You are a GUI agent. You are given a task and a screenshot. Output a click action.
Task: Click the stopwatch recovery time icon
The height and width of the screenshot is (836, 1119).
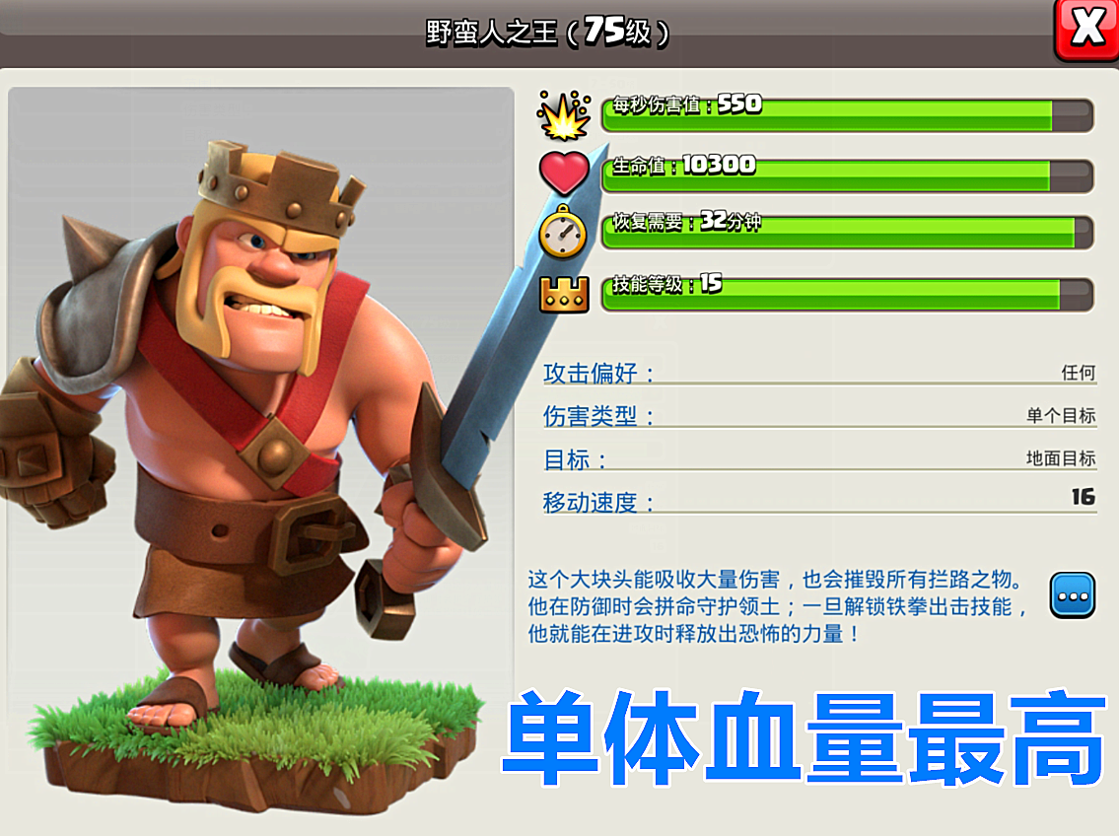coord(563,231)
